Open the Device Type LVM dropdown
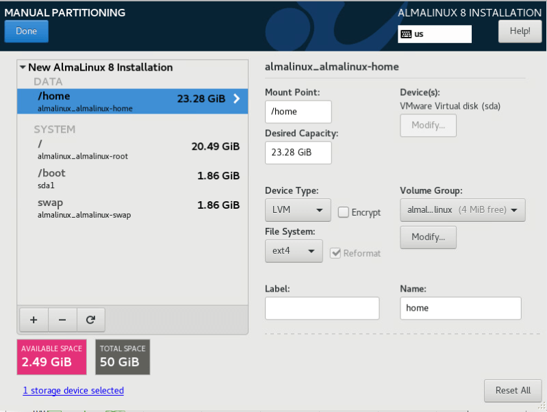Viewport: 547px width, 412px height. pyautogui.click(x=298, y=210)
